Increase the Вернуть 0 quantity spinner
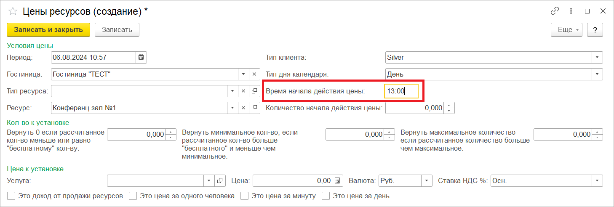The image size is (614, 207). (x=171, y=132)
